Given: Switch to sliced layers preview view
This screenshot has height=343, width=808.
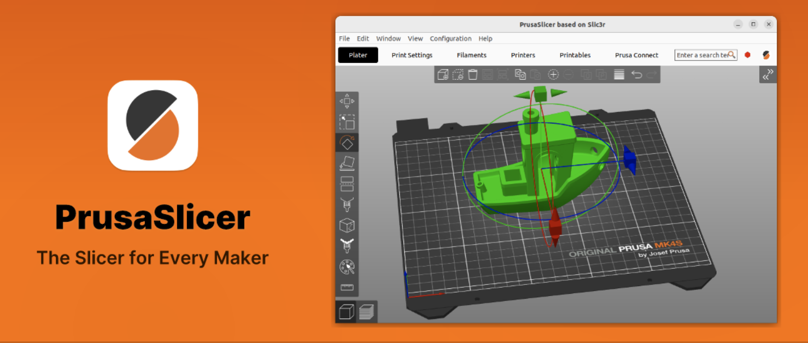Looking at the screenshot, I should [x=366, y=312].
